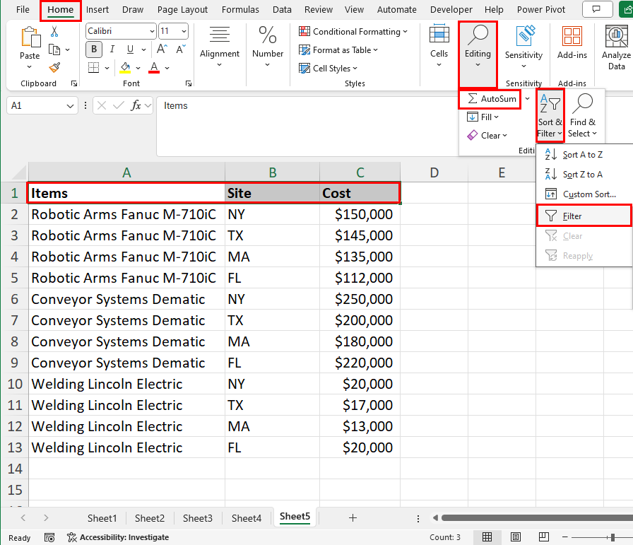633x545 pixels.
Task: Open the AutoSum options arrow
Action: (x=527, y=98)
